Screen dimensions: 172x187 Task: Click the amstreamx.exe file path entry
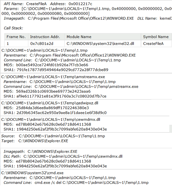(53, 77)
